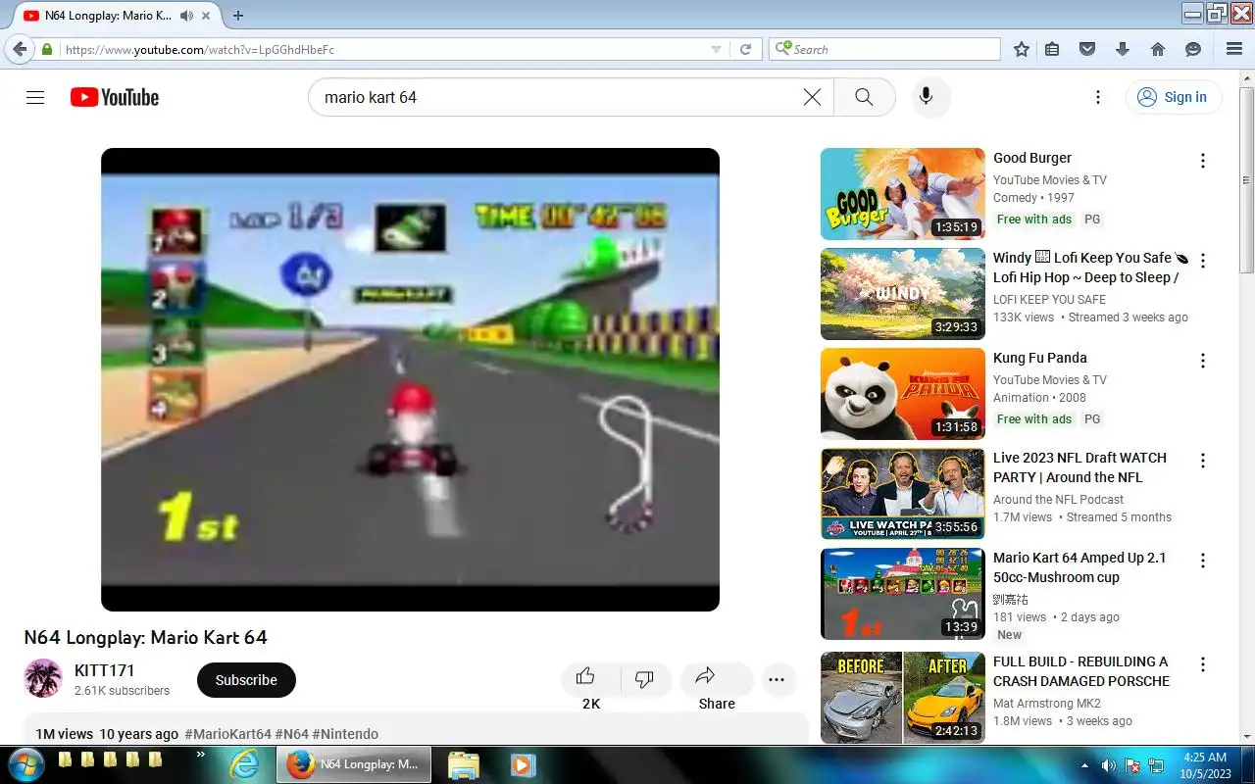The width and height of the screenshot is (1255, 784).
Task: Share the video
Action: point(716,678)
